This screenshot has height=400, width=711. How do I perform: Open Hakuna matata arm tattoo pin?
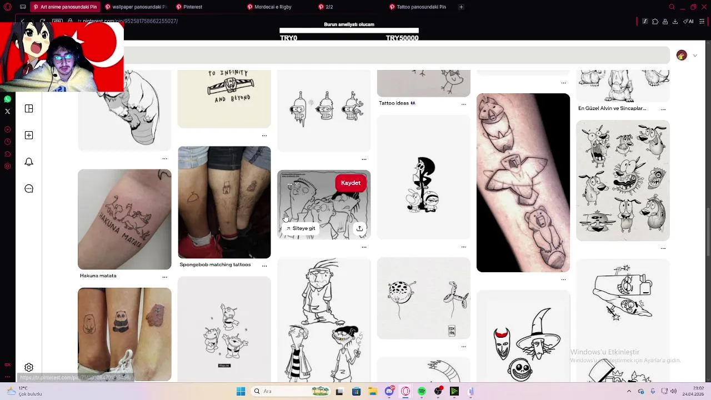click(x=124, y=219)
